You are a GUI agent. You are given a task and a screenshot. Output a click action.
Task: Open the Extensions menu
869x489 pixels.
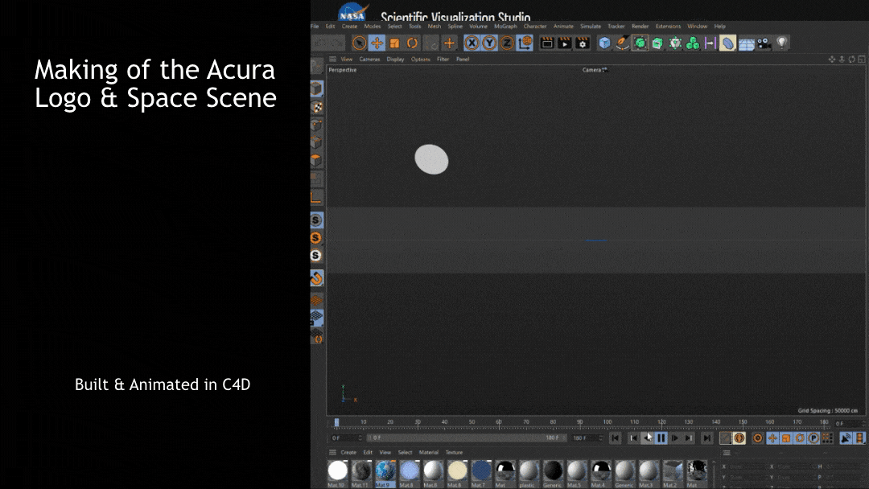(x=668, y=26)
